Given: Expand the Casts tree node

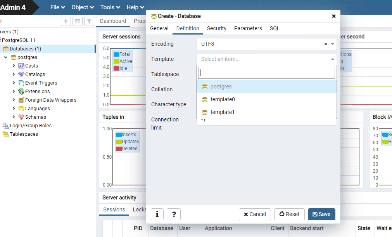Looking at the screenshot, I should tap(14, 66).
